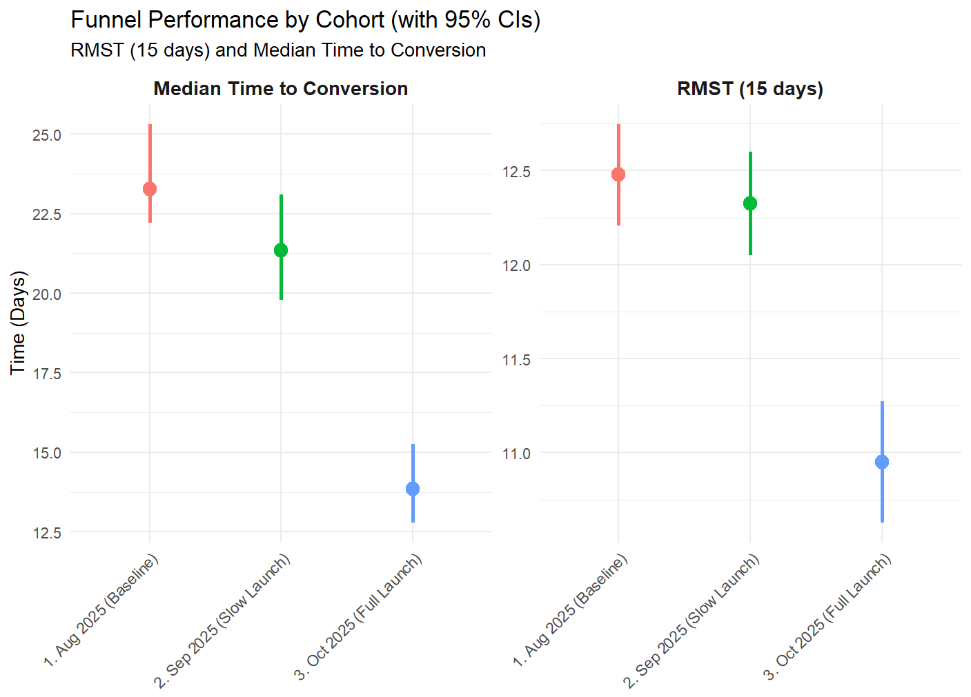Click the red Baseline point in Median panel
Screen dimensions: 971x697
click(150, 189)
